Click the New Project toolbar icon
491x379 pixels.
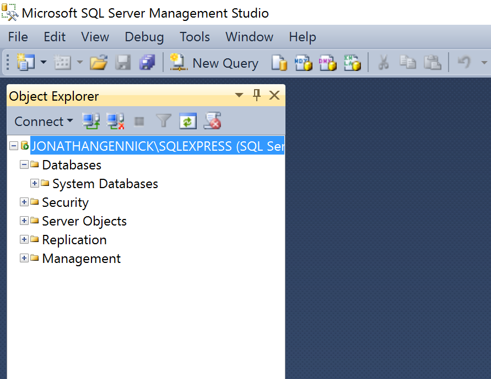(26, 62)
